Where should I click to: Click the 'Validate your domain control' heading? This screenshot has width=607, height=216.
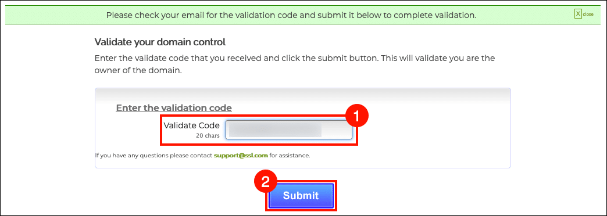tap(160, 42)
